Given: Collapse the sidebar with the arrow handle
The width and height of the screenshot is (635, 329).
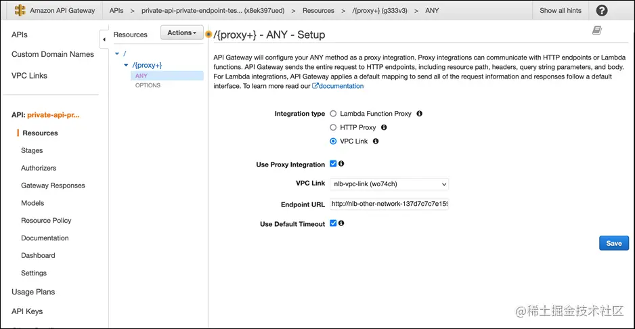Looking at the screenshot, I should [104, 39].
